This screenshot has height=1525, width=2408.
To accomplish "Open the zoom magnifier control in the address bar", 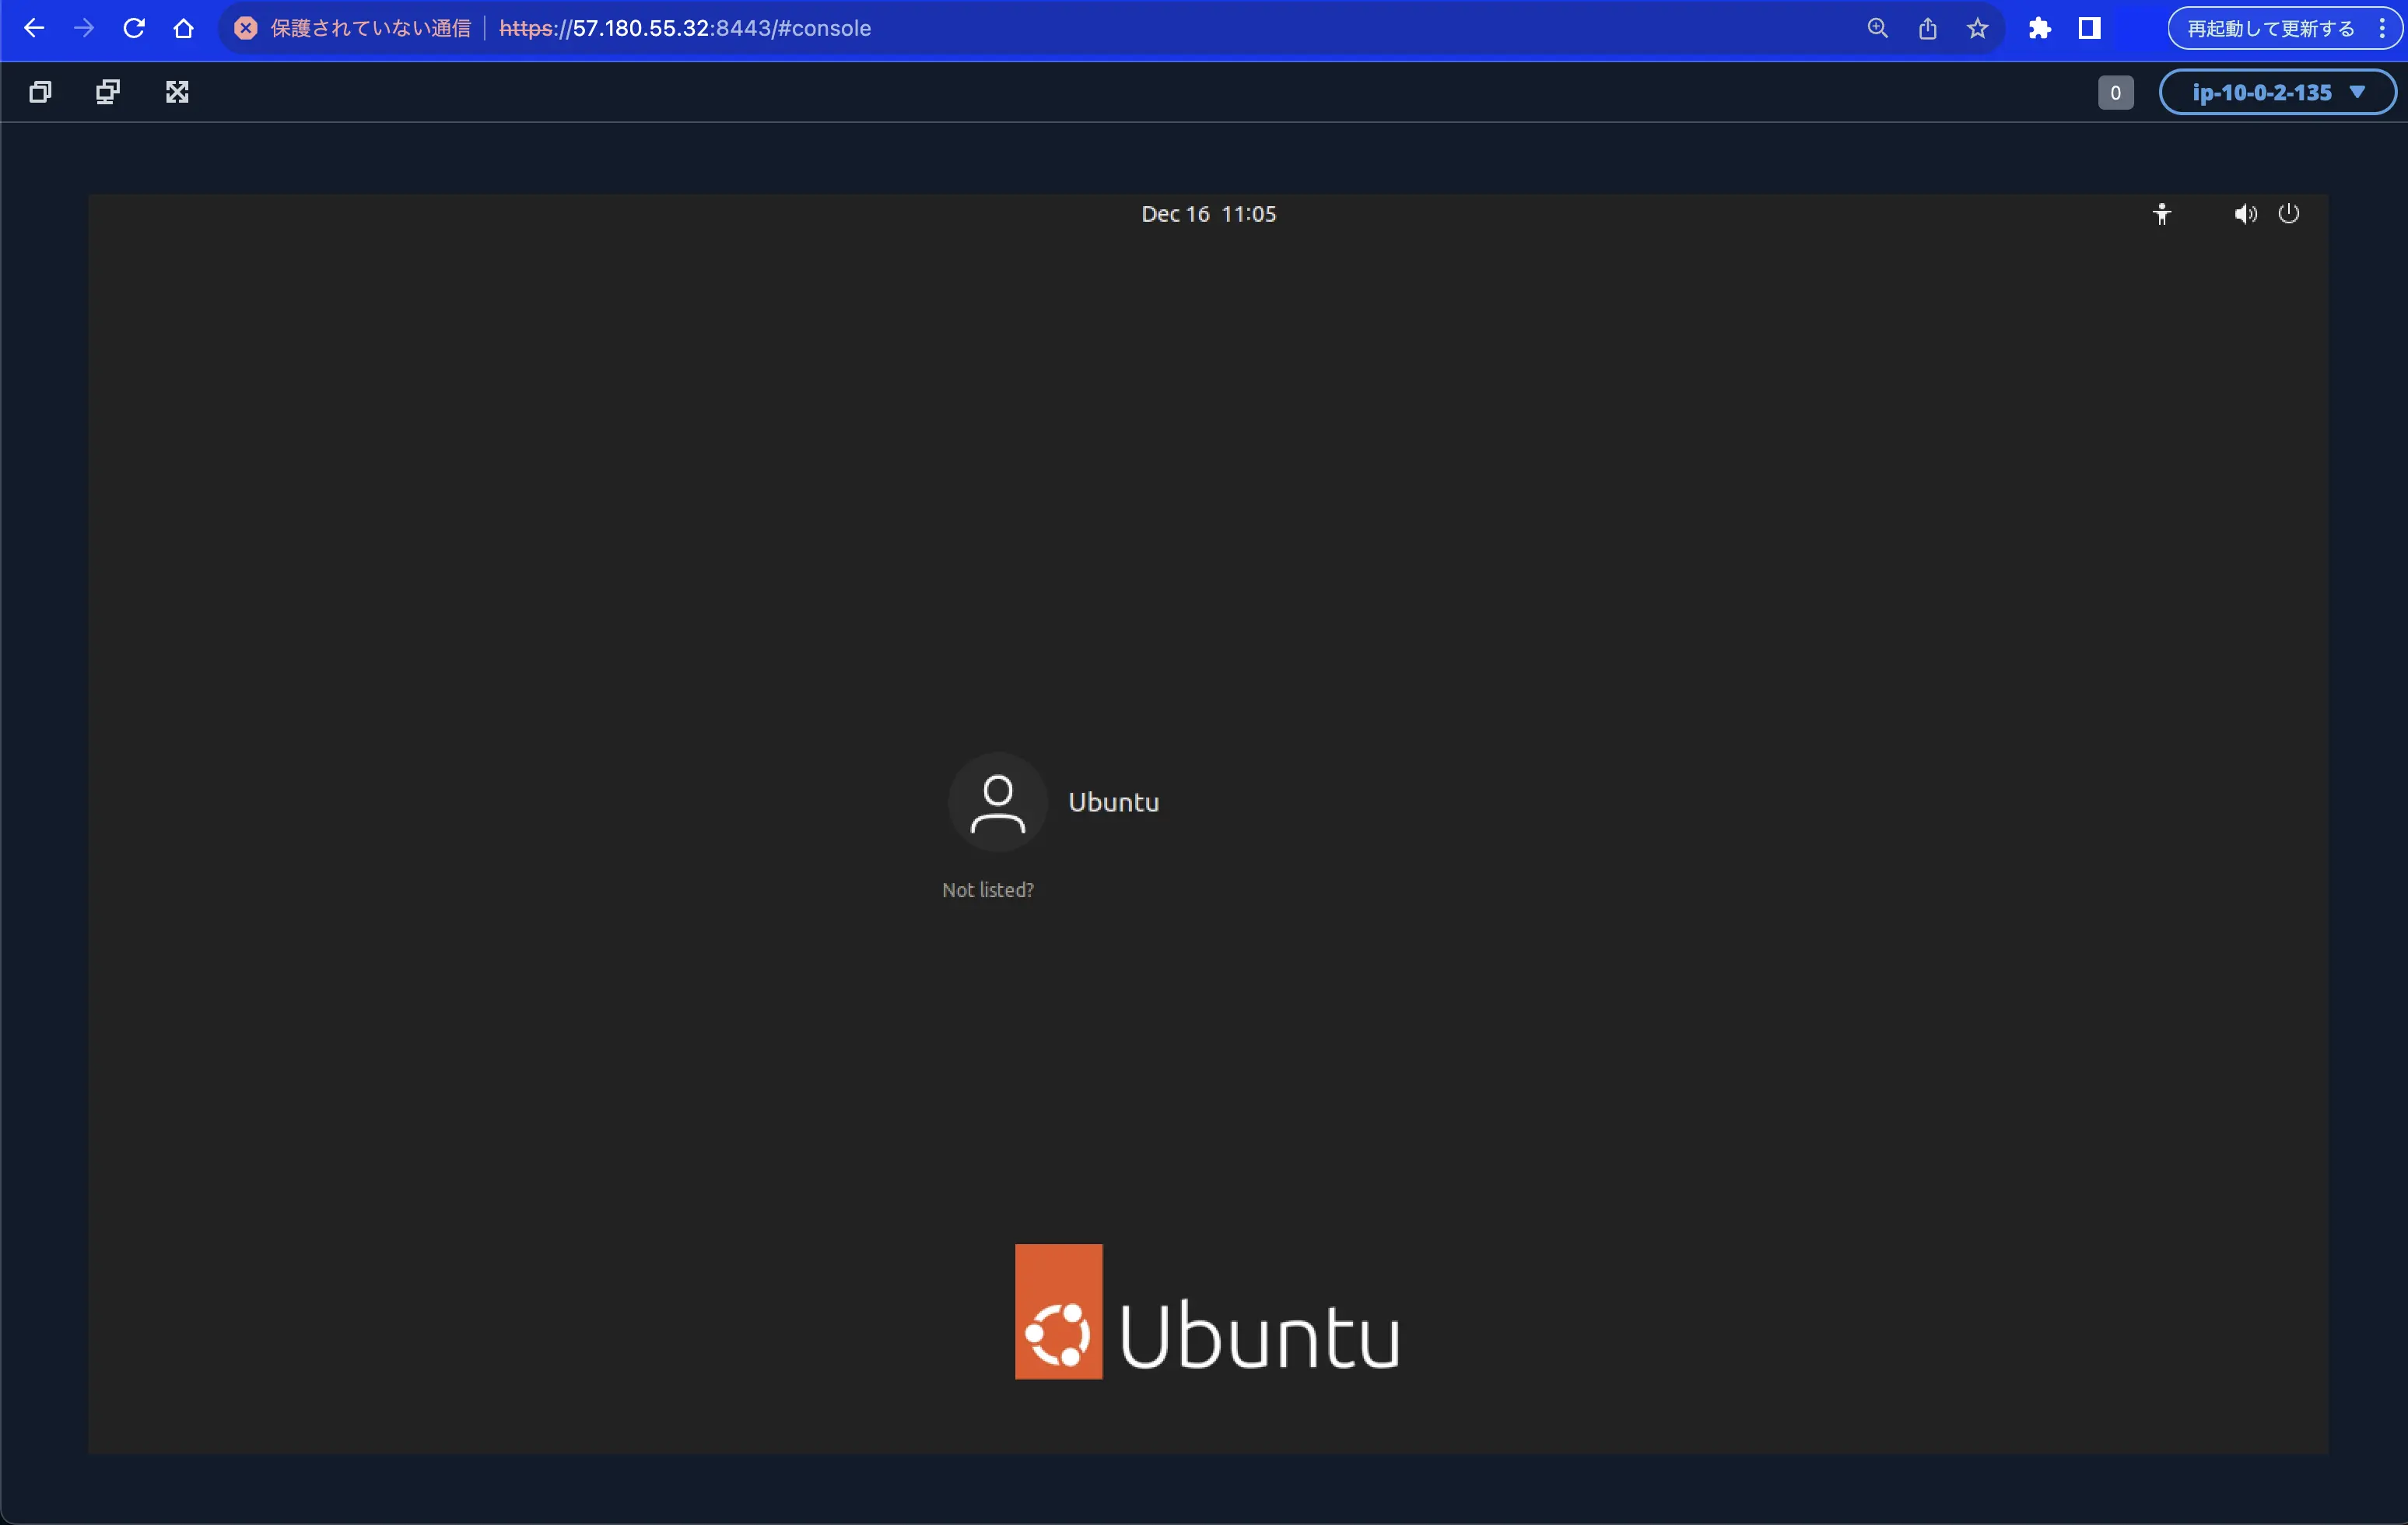I will [x=1877, y=28].
